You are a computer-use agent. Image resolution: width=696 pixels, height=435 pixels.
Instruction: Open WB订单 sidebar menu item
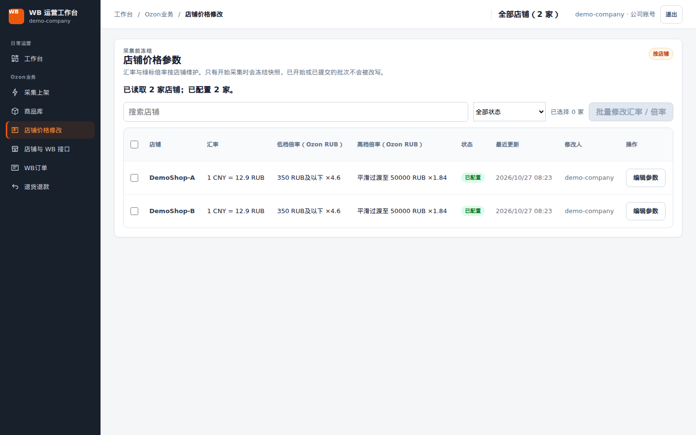50,168
